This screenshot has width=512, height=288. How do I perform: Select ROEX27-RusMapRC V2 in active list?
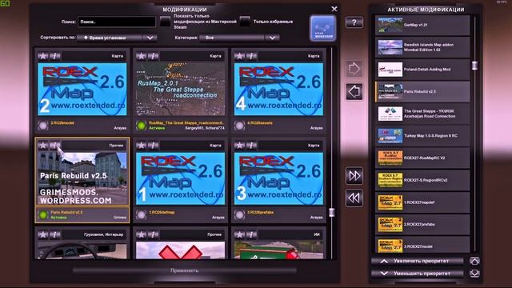click(x=422, y=158)
